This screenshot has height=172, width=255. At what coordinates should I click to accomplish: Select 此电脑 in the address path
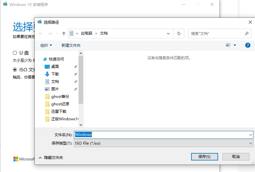(87, 33)
